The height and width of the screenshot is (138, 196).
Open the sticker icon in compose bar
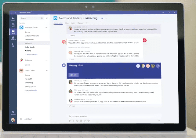[85, 121]
